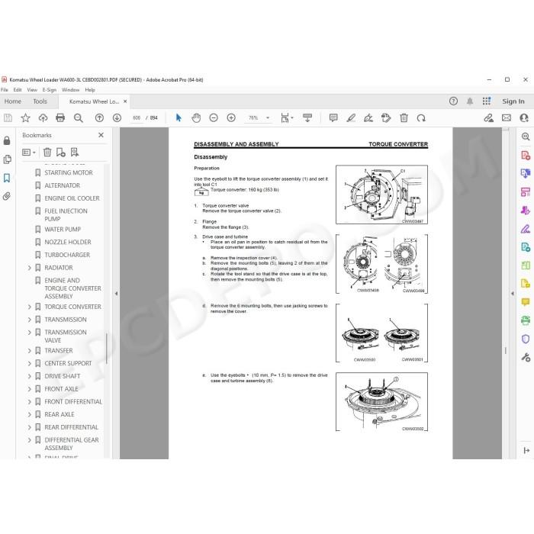Open the Find text magnifier
The image size is (534, 534).
pyautogui.click(x=79, y=117)
